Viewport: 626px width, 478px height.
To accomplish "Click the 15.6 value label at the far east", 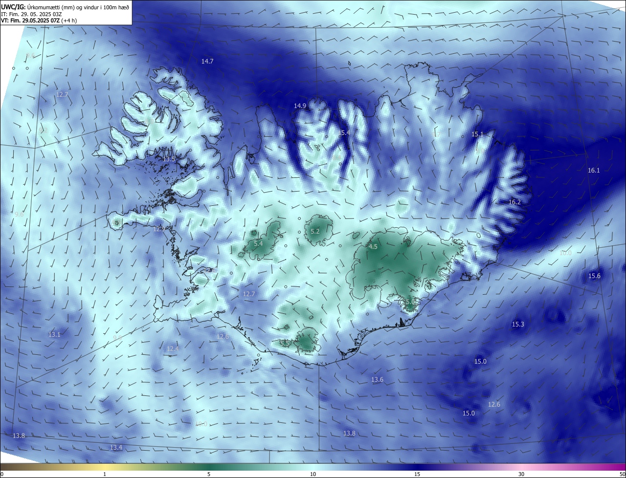I will coord(594,276).
